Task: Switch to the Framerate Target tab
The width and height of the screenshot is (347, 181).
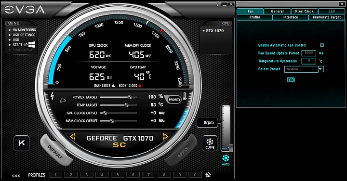Action: tap(327, 17)
